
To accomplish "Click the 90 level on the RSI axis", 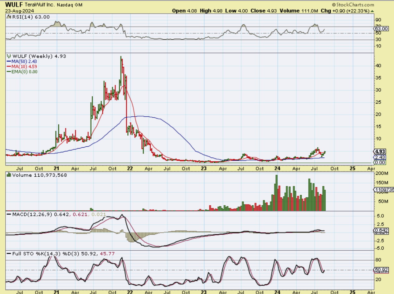I will [378, 19].
